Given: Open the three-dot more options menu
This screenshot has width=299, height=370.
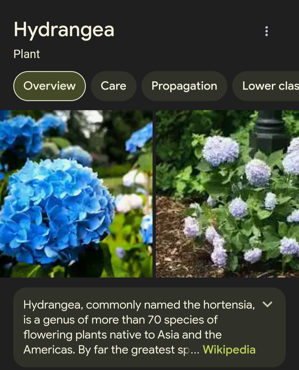Looking at the screenshot, I should click(267, 31).
